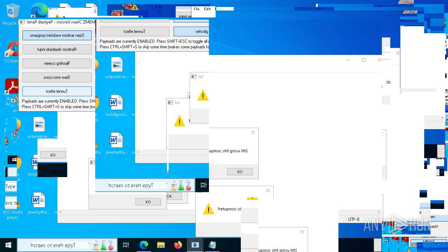Click the 'Type' search fragment on desktop
The width and height of the screenshot is (448, 252).
11,186
